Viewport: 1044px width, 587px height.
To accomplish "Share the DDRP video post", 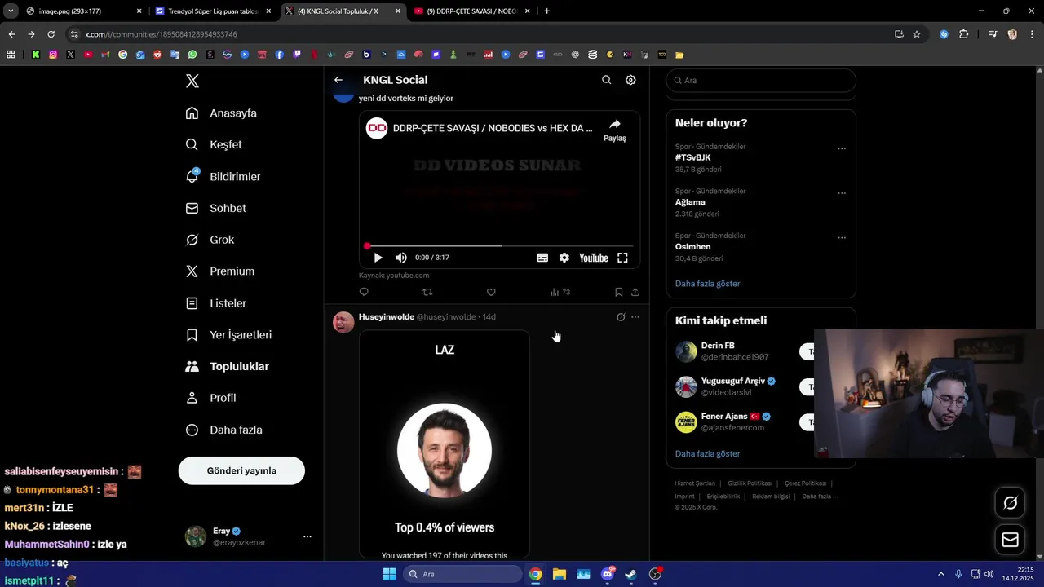I will tap(635, 292).
